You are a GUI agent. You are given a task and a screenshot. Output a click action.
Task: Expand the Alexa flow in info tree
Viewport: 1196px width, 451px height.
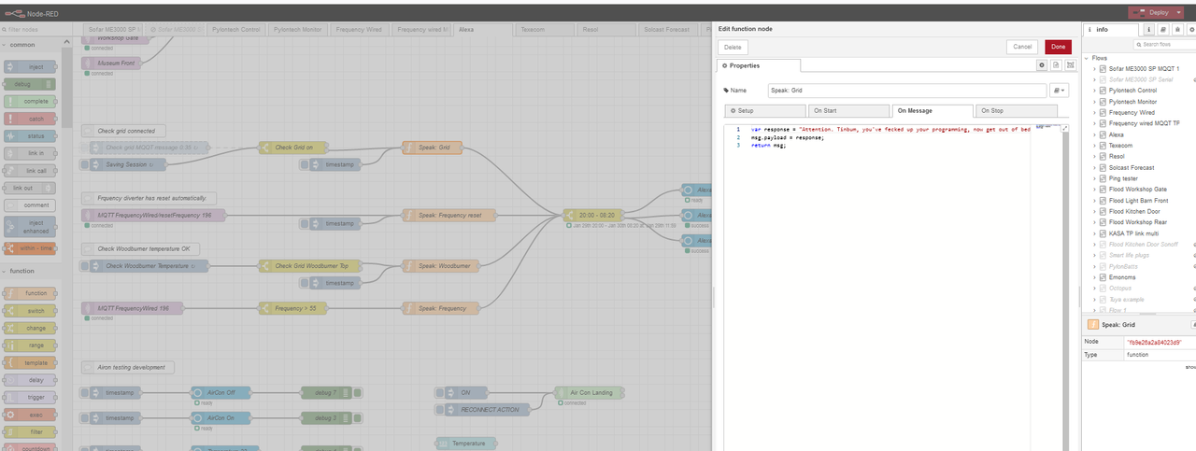(x=1095, y=134)
